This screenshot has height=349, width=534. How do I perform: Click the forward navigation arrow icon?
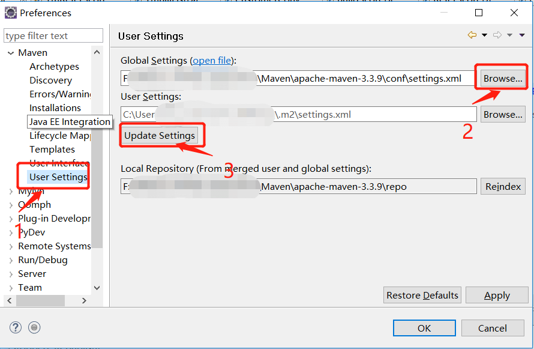pyautogui.click(x=497, y=35)
